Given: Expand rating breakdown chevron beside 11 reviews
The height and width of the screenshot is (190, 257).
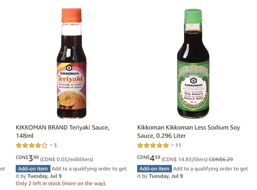Looking at the screenshot, I should coord(173,145).
